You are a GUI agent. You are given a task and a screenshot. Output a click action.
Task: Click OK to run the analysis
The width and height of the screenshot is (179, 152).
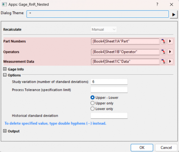click(142, 148)
